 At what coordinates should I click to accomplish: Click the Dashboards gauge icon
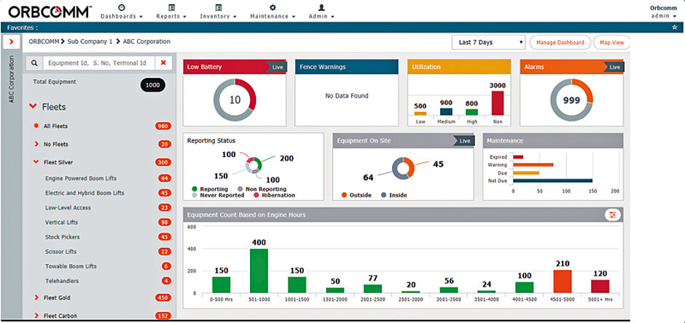121,7
